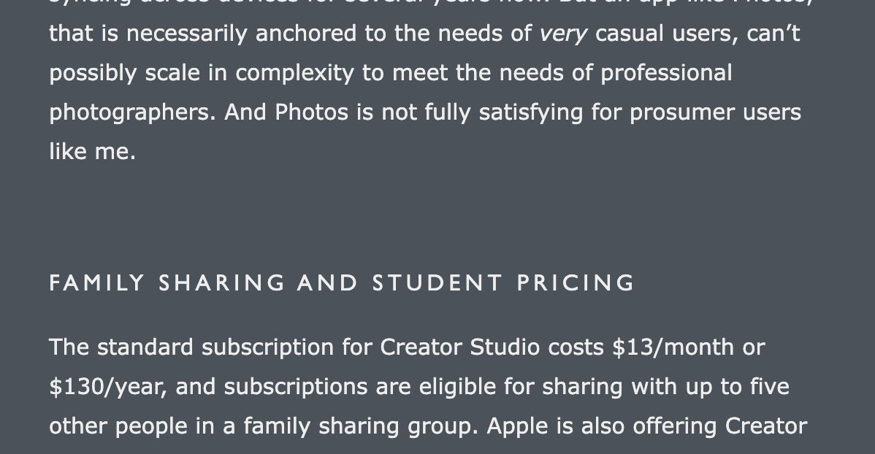Viewport: 875px width, 454px height.
Task: Click the "FAMILY SHARING AND STUDENT PRICING" heading
Action: tap(342, 283)
